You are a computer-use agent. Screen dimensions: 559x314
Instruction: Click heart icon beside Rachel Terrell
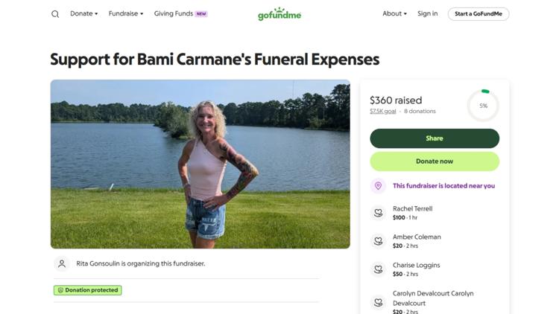(378, 213)
